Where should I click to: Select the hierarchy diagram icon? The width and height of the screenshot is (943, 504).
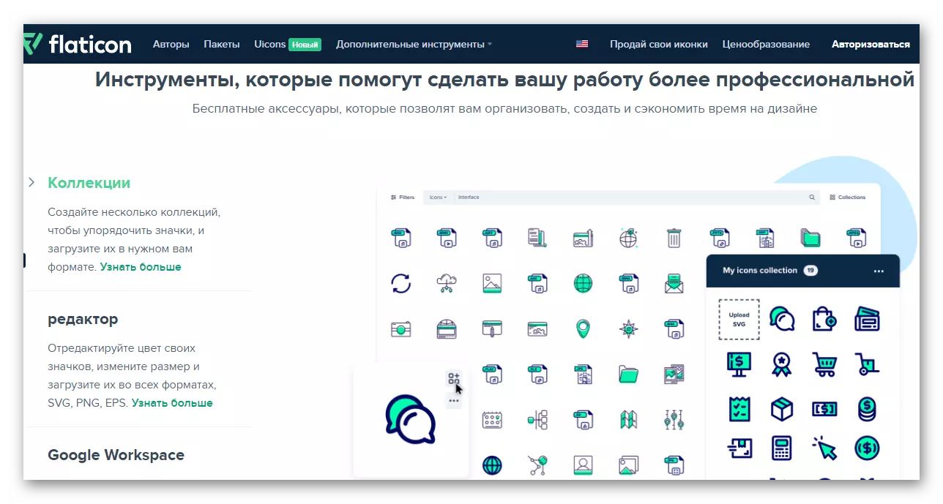pyautogui.click(x=537, y=420)
